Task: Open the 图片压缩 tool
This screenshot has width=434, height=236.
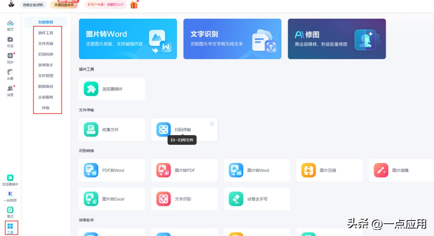Action: [x=329, y=170]
